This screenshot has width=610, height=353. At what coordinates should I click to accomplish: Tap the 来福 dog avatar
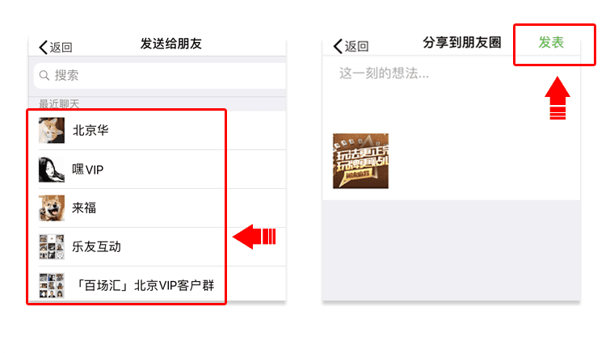tap(52, 208)
